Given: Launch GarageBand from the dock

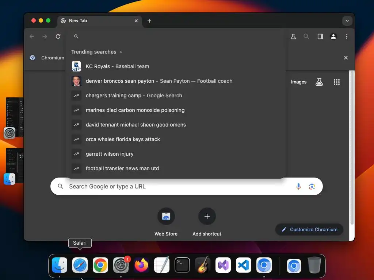Looking at the screenshot, I should pos(202,265).
